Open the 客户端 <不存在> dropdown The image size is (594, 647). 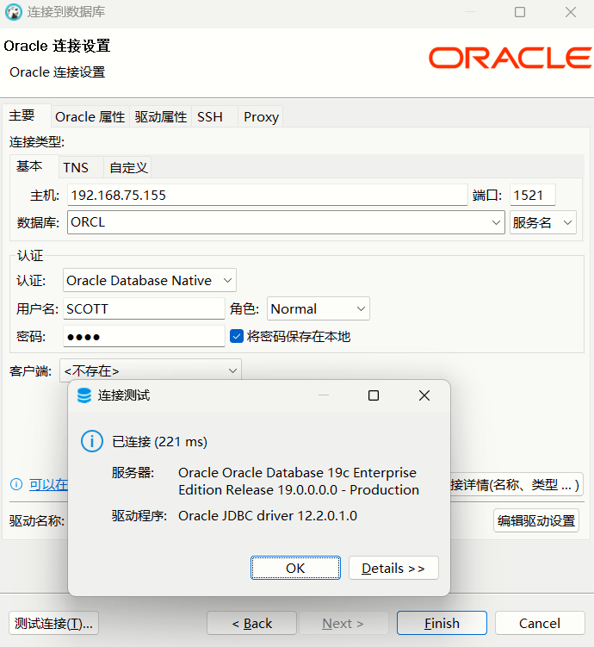click(x=151, y=371)
